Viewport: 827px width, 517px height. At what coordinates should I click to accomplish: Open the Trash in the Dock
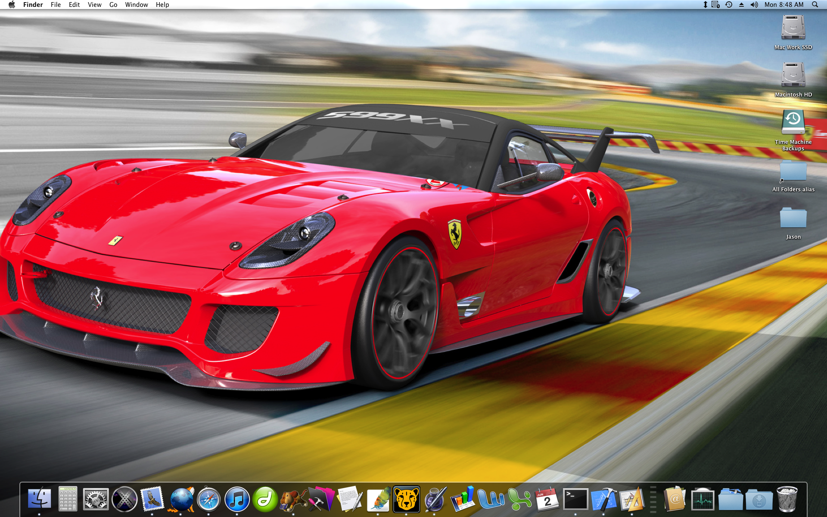pyautogui.click(x=787, y=499)
